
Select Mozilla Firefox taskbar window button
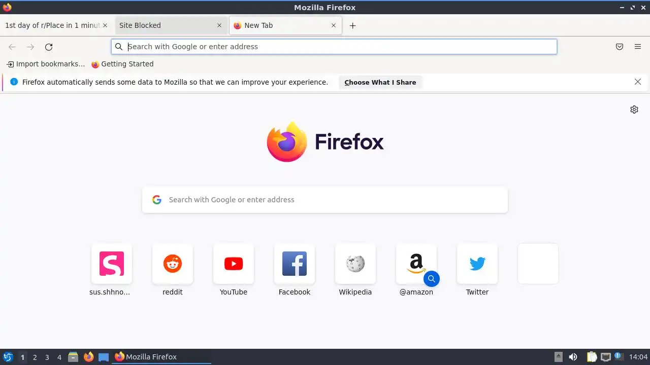coord(162,357)
